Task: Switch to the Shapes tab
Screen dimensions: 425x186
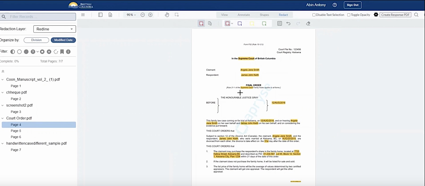Action: [x=264, y=15]
